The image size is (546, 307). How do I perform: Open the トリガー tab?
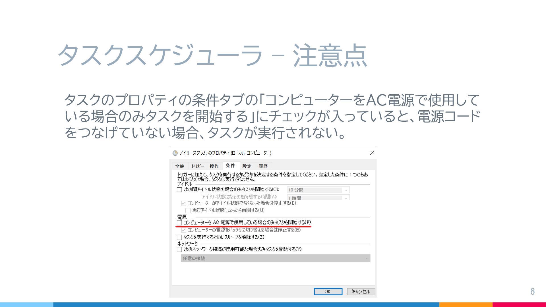[197, 166]
